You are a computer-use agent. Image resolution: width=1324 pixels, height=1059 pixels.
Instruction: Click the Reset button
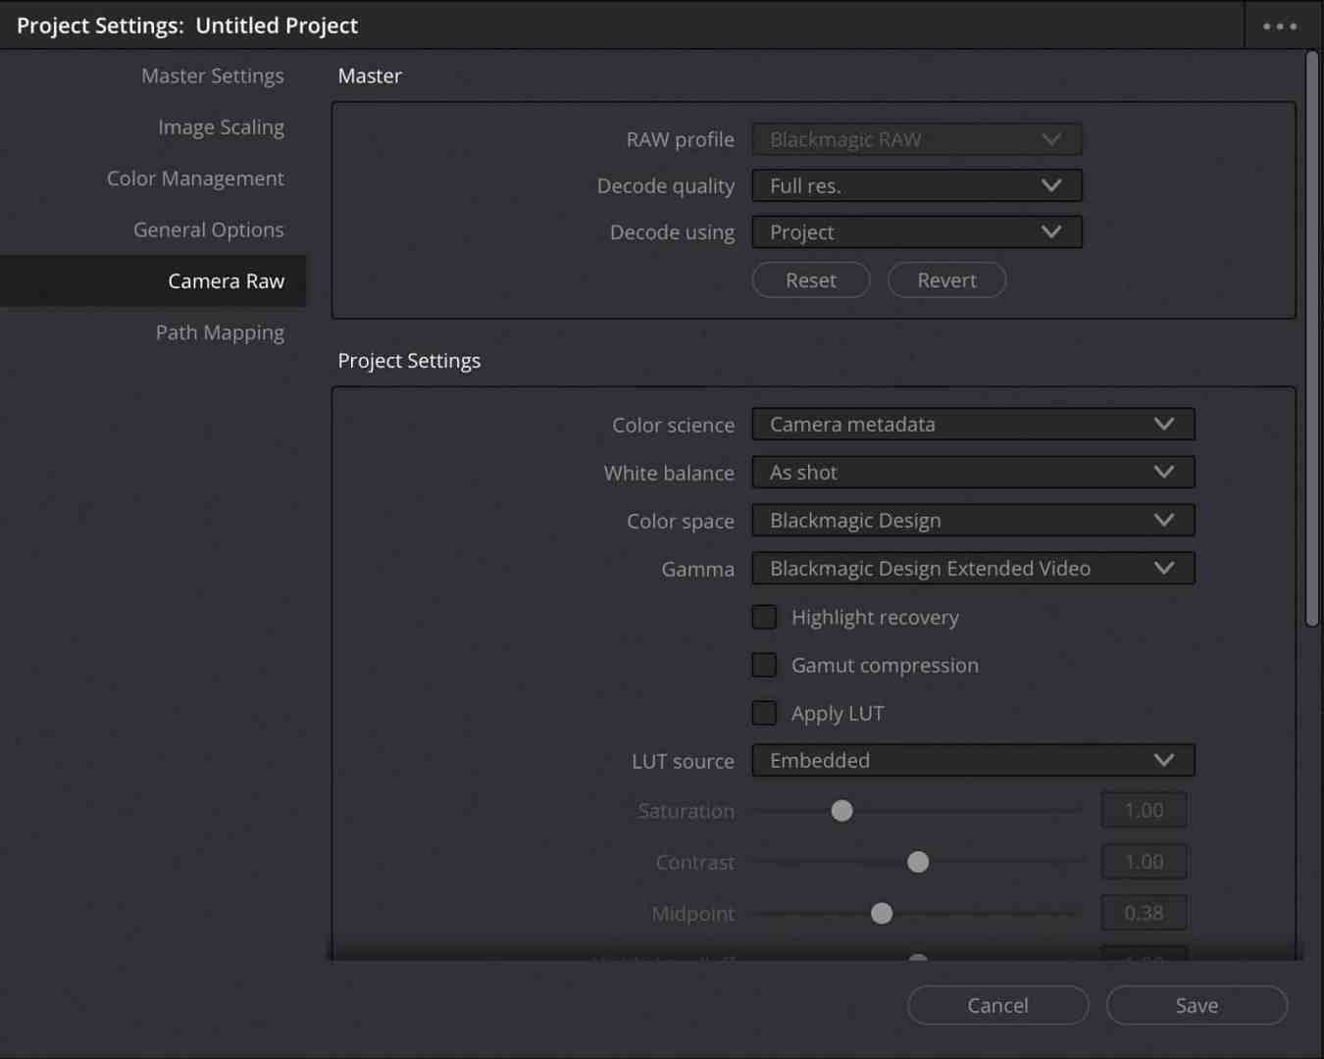(x=810, y=279)
